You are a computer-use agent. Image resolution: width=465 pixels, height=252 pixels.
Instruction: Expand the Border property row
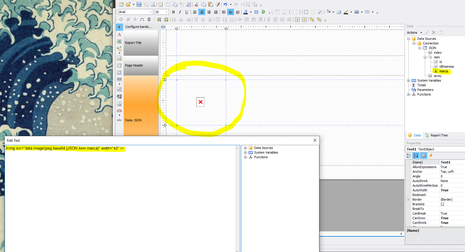pos(408,199)
